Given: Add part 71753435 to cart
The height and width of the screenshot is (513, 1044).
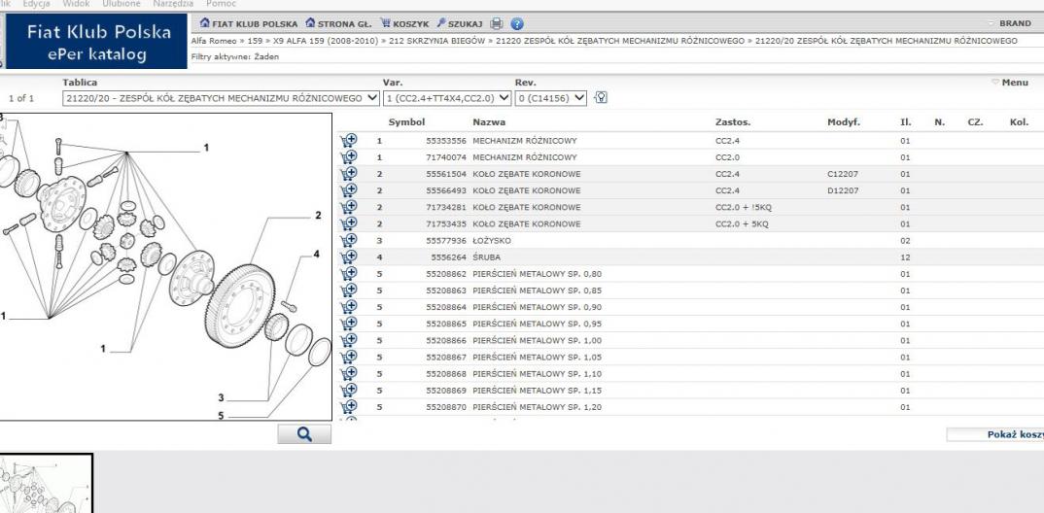Looking at the screenshot, I should [348, 223].
